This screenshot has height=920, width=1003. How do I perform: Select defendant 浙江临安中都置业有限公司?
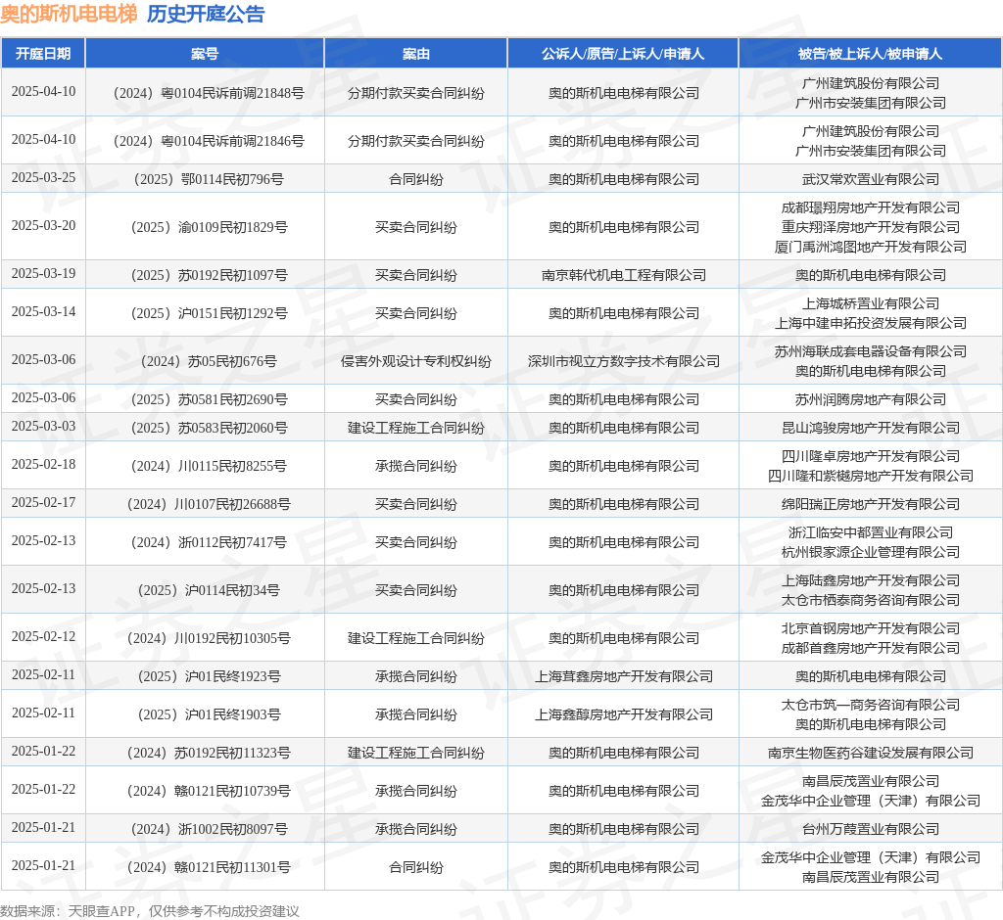point(871,533)
